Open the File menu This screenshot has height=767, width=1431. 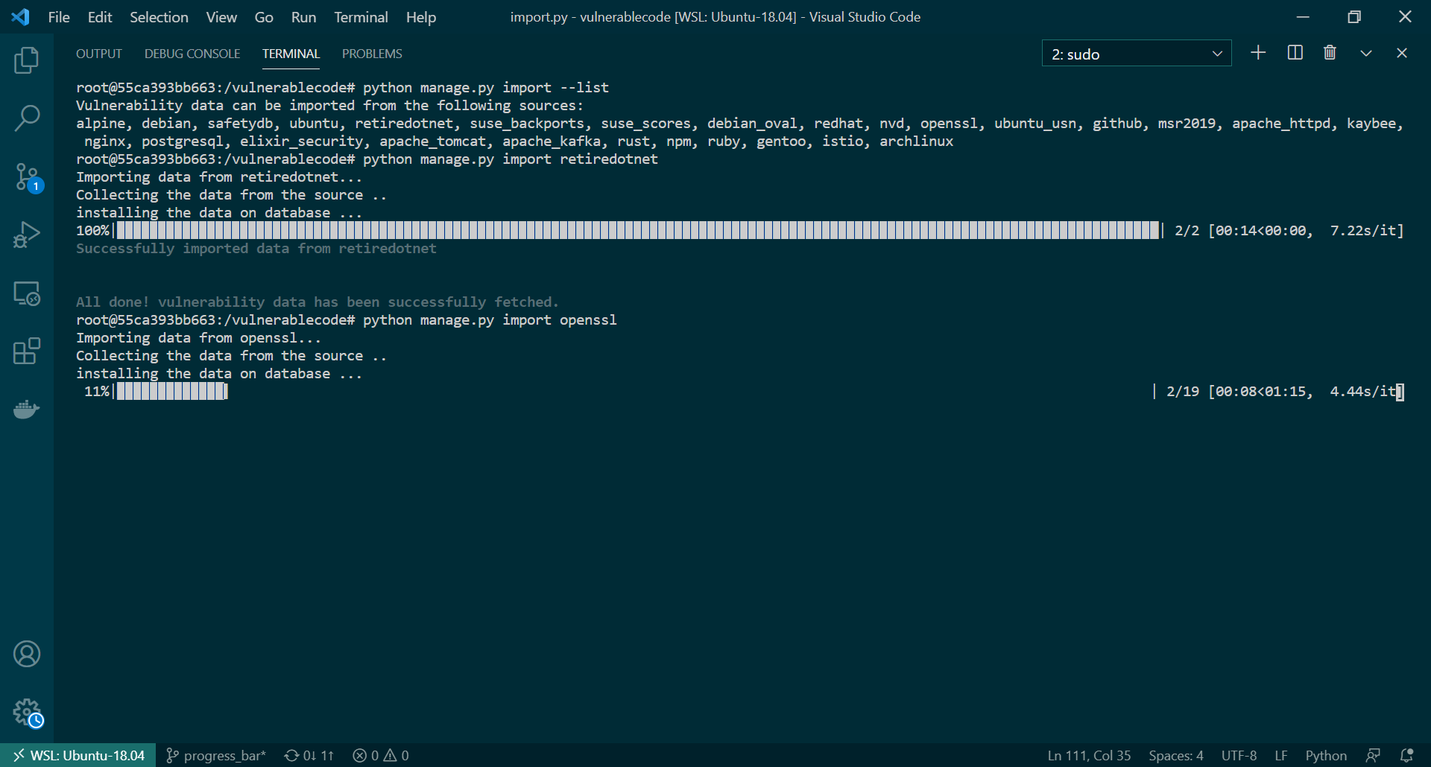(59, 17)
